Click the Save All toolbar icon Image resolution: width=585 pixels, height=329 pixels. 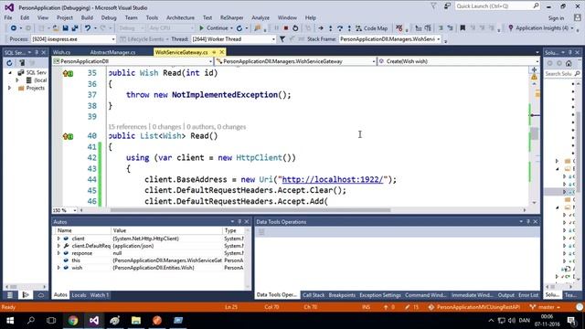click(x=75, y=28)
